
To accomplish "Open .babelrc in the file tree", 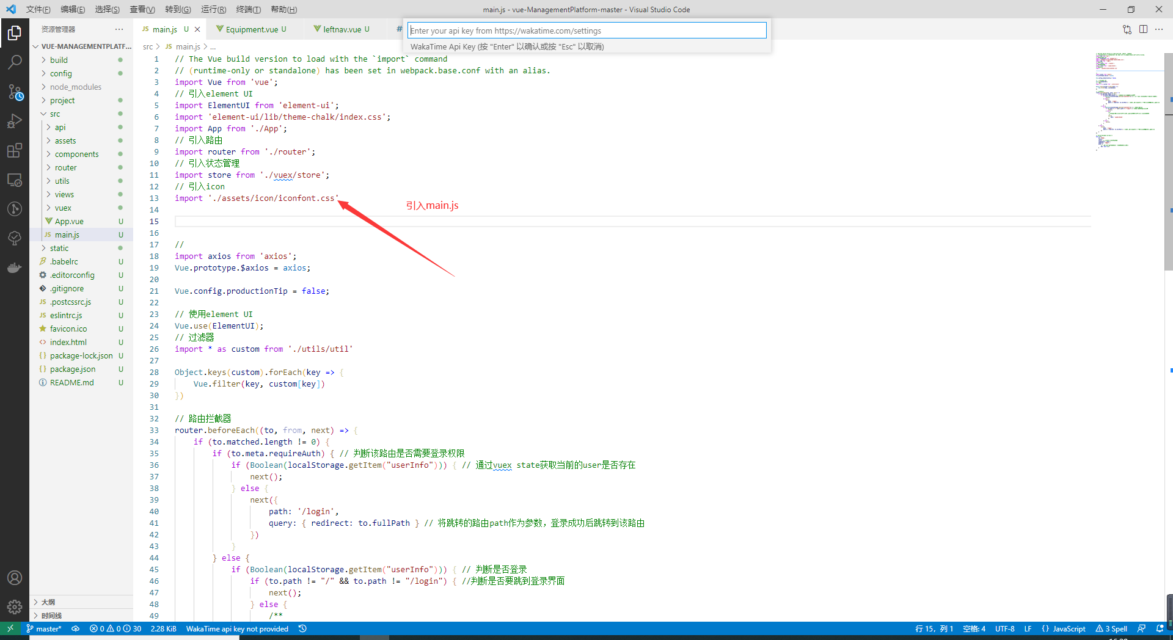I will [81, 261].
